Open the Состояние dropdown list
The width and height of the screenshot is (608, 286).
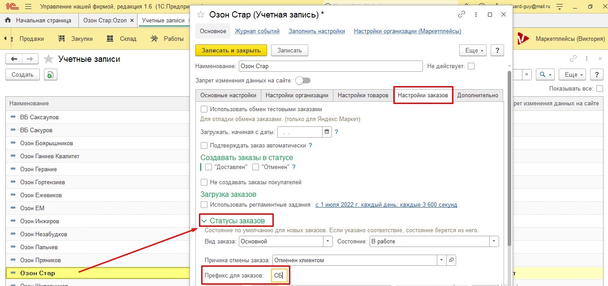click(x=494, y=241)
